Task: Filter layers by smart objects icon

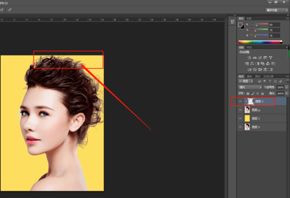Action: click(281, 81)
